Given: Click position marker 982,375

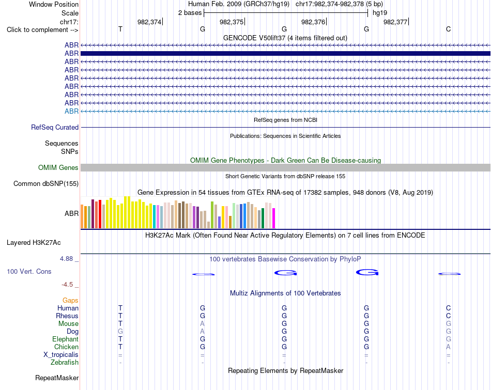Looking at the screenshot, I should pyautogui.click(x=232, y=22).
